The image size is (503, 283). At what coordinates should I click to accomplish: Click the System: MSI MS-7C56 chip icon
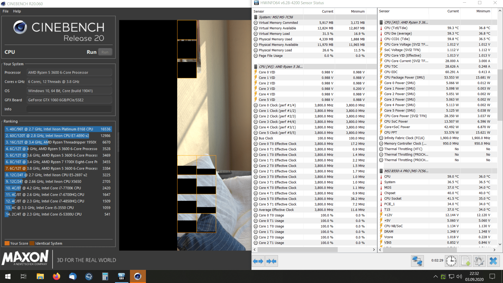[x=256, y=17]
